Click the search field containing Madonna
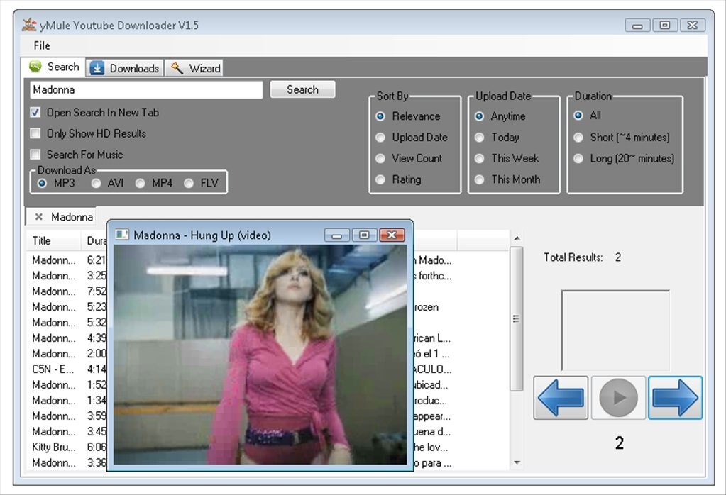This screenshot has height=495, width=726. [x=146, y=90]
